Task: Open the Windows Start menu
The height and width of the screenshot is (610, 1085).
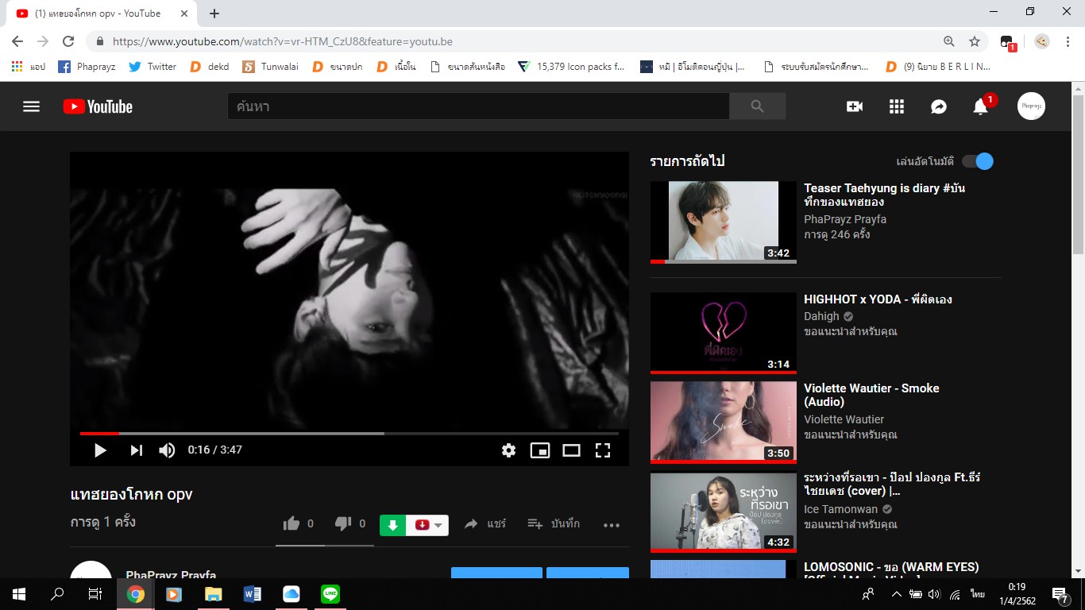Action: [x=19, y=594]
